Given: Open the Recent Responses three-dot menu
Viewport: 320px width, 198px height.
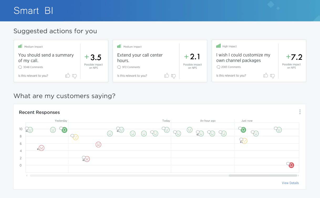Looking at the screenshot, I should click(x=300, y=112).
